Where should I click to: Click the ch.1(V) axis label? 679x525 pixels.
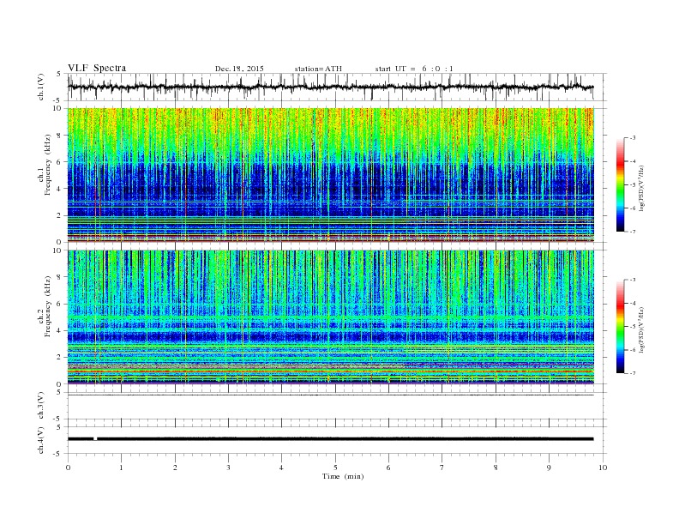click(41, 87)
